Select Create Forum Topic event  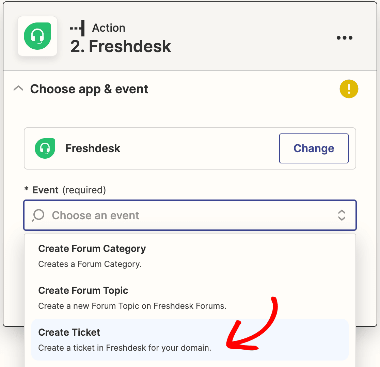(x=190, y=298)
